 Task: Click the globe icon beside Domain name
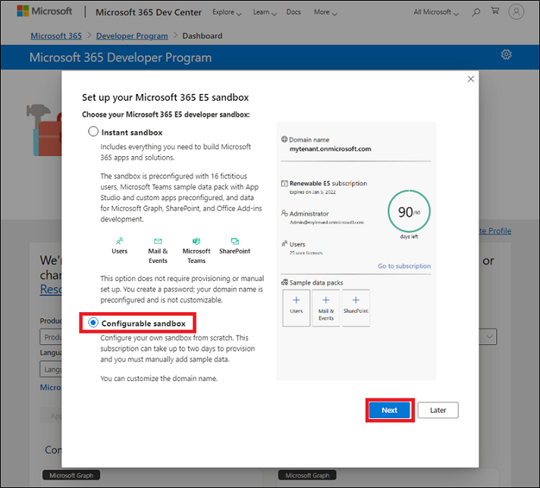tap(284, 139)
